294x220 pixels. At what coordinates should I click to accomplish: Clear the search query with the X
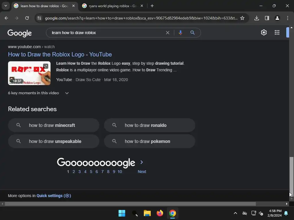[x=168, y=33]
